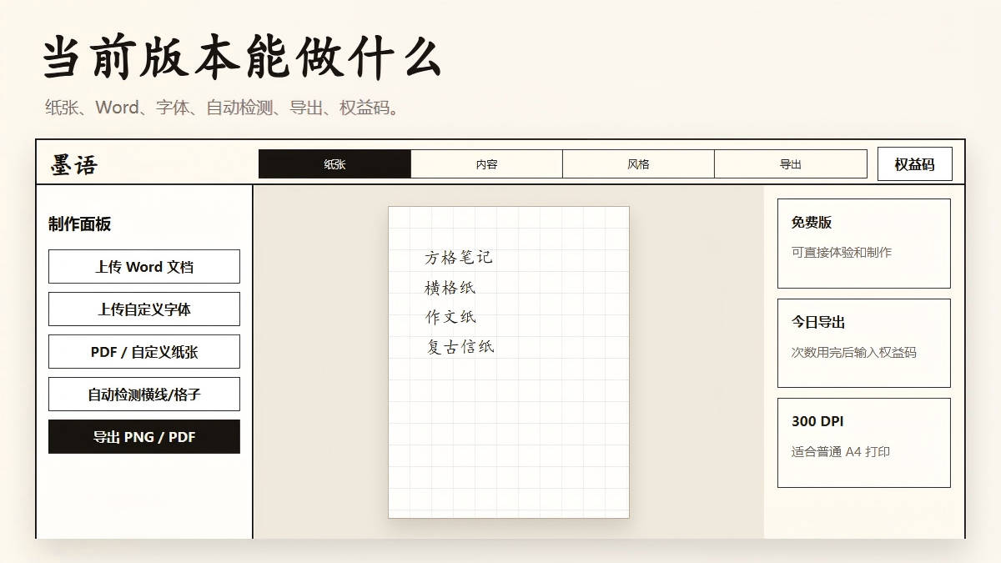1001x563 pixels.
Task: Click the 墨语 logo text
Action: click(x=73, y=165)
